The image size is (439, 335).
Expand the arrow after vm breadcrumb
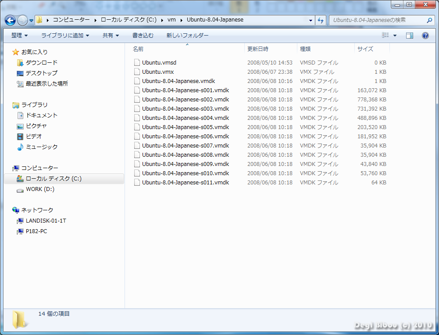(182, 20)
